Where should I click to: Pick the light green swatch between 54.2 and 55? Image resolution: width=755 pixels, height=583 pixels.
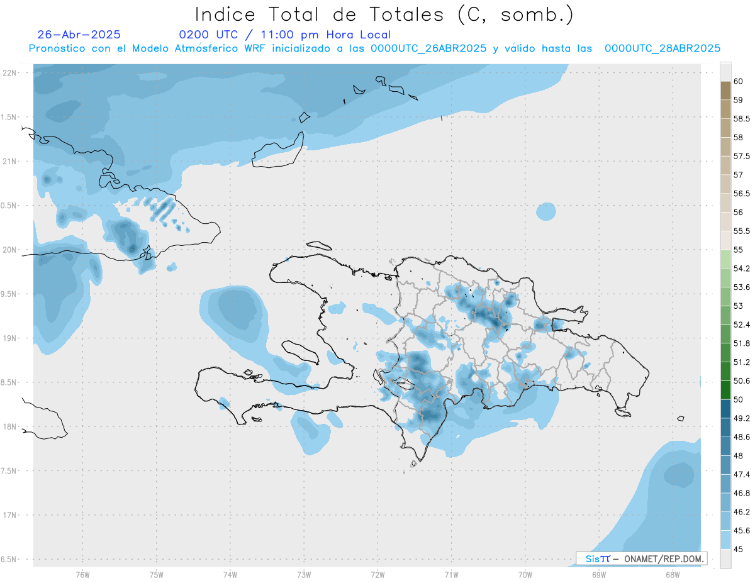pyautogui.click(x=725, y=259)
